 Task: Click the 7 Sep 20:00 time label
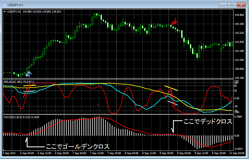coord(114,153)
